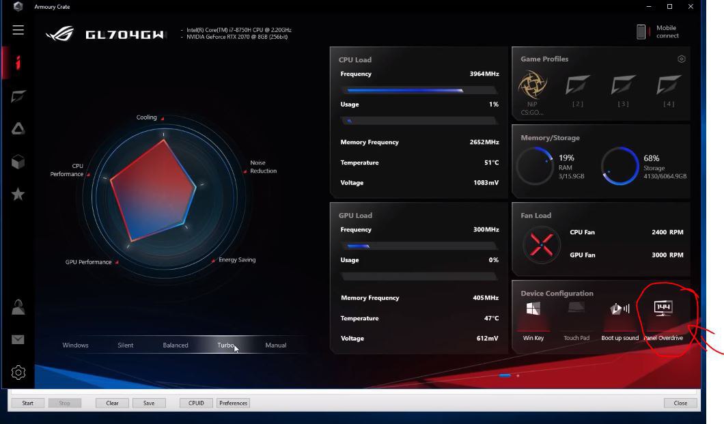Open the User Center profile icon
The width and height of the screenshot is (724, 424).
tap(18, 307)
